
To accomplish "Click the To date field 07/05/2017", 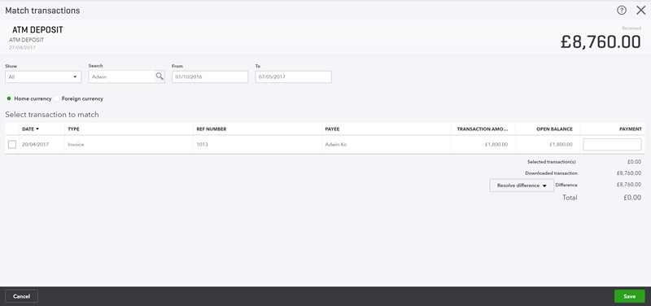I will (293, 76).
